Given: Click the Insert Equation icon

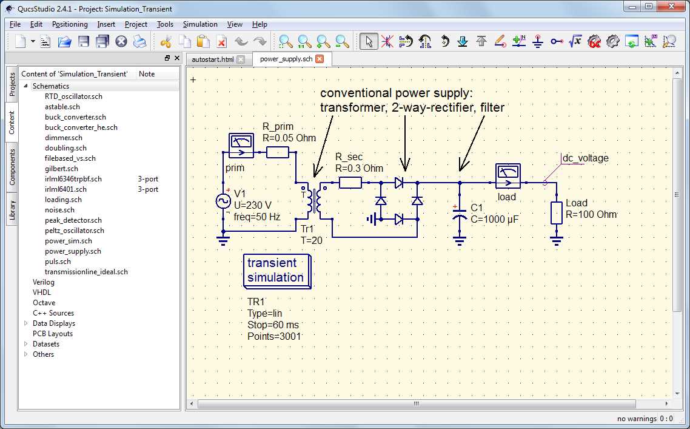Looking at the screenshot, I should coord(575,42).
